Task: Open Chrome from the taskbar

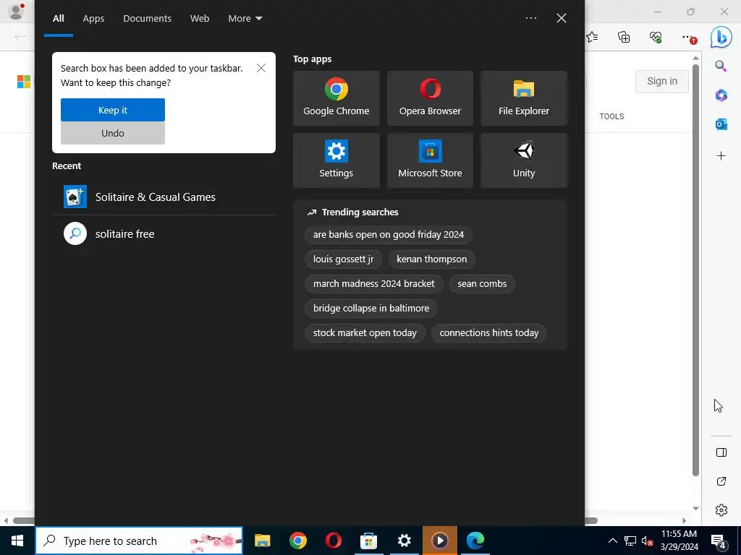Action: [297, 541]
